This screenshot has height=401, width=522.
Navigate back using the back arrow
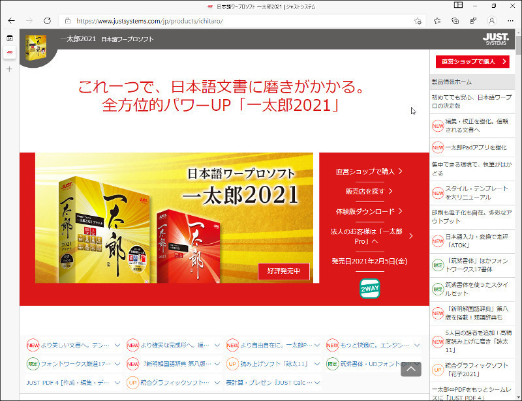coord(10,20)
